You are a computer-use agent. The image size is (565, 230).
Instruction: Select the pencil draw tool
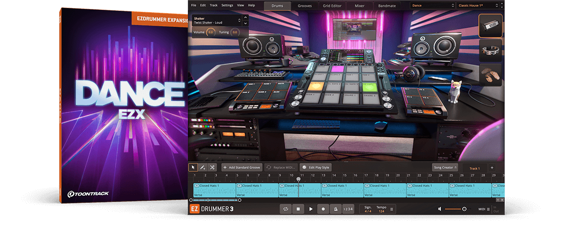tap(202, 167)
